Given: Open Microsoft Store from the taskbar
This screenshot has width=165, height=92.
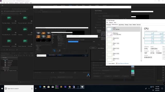Looking at the screenshot, I should click(x=48, y=87).
